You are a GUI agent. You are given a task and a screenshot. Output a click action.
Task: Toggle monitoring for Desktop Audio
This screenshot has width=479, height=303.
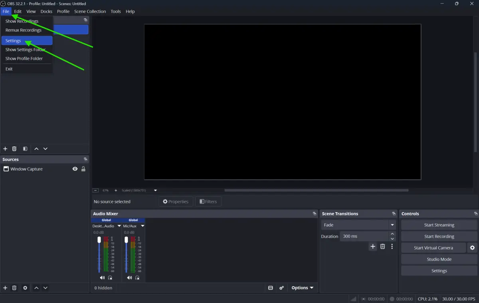[110, 278]
